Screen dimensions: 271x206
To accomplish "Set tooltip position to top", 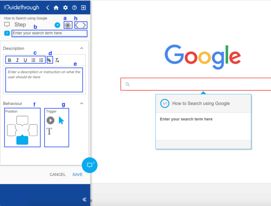I will (x=22, y=120).
